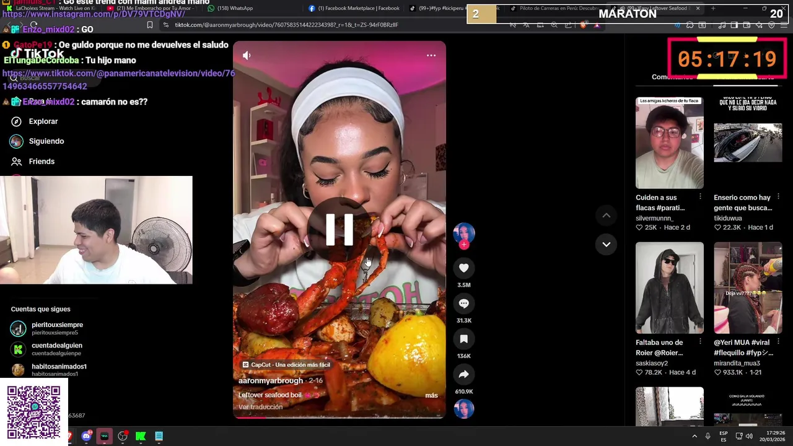Click the tiktok.com address bar
This screenshot has height=446, width=793.
pyautogui.click(x=335, y=25)
